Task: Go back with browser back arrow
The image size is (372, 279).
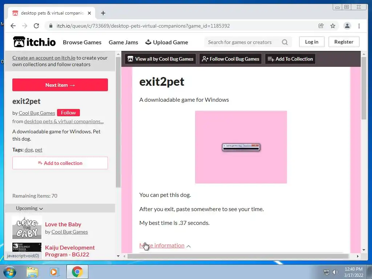Action: 13,26
